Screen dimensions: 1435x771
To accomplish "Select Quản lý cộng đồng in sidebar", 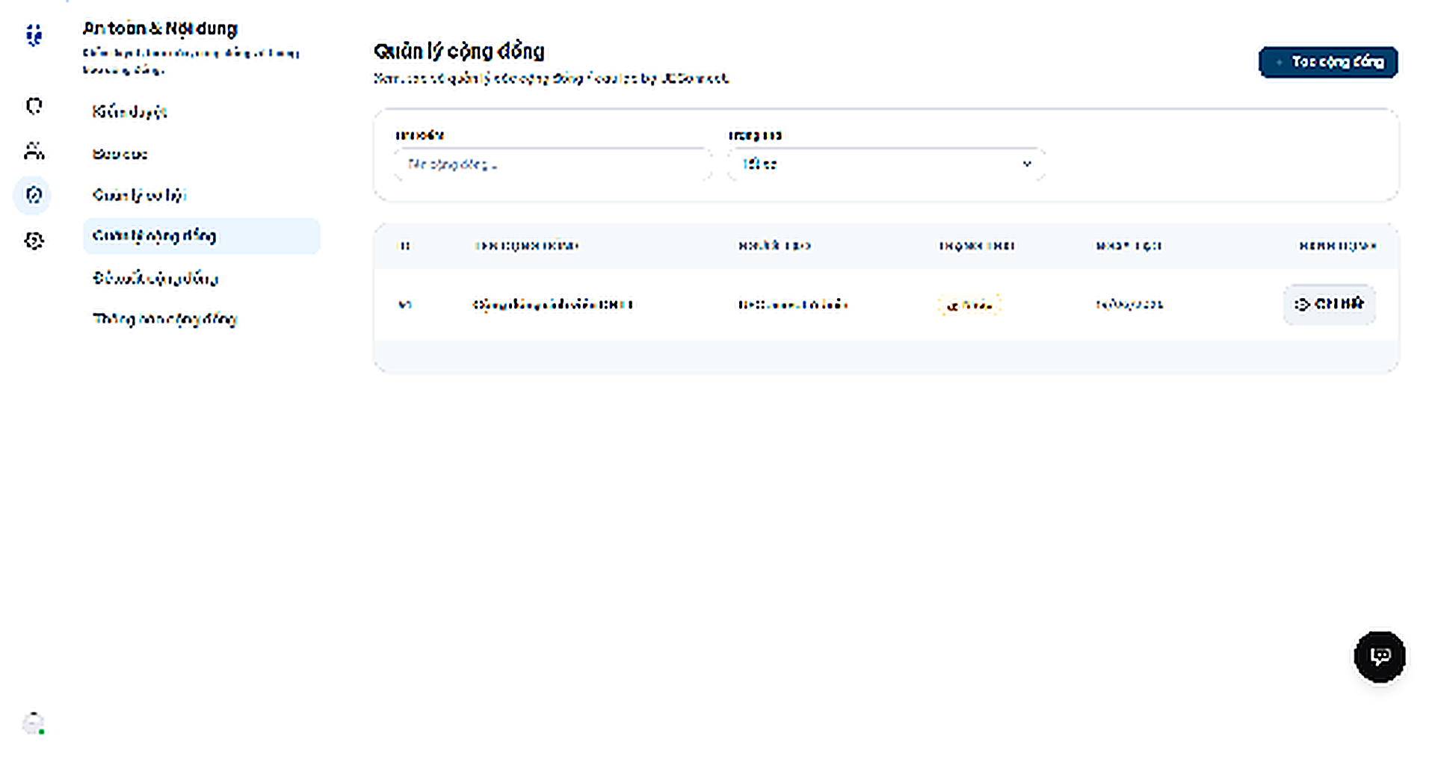I will click(x=201, y=236).
